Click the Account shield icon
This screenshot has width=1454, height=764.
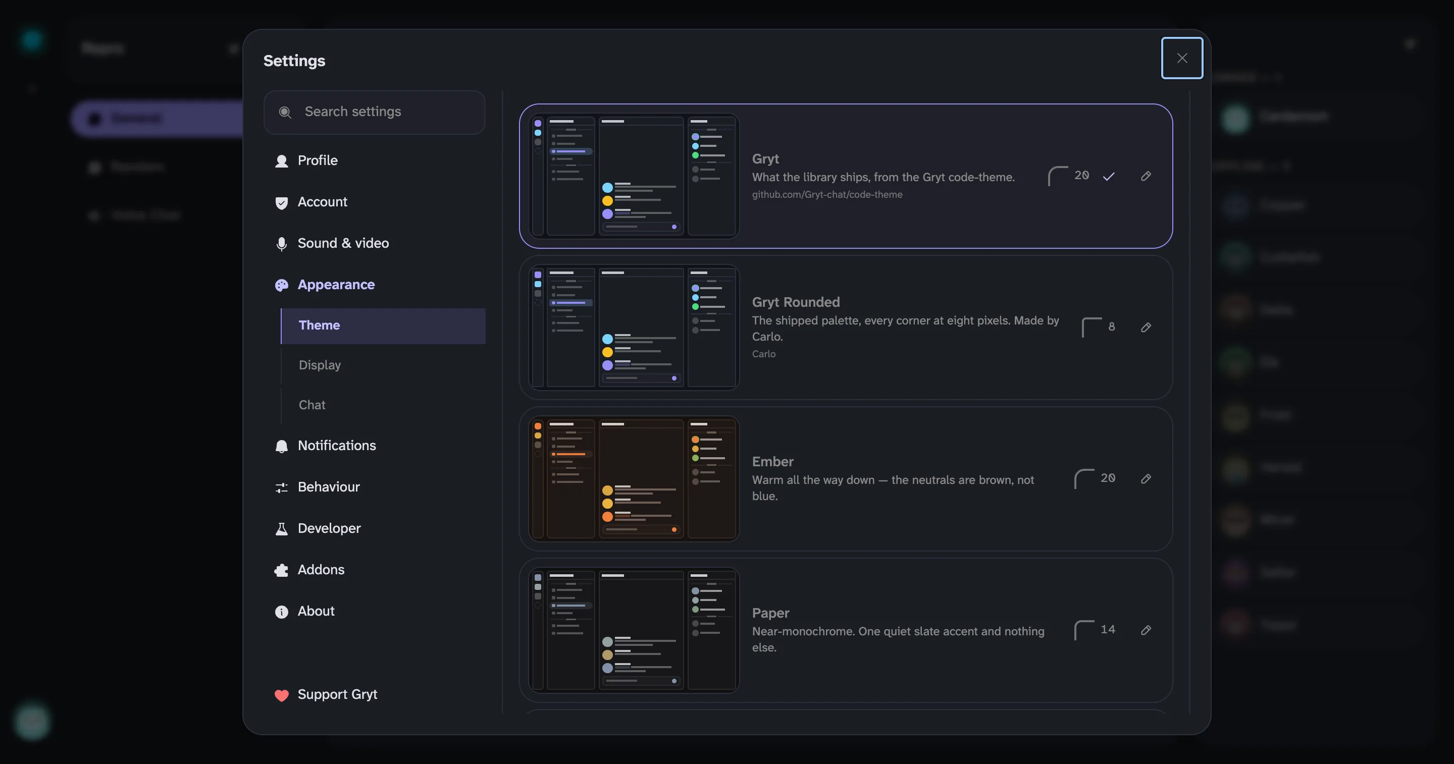click(281, 202)
